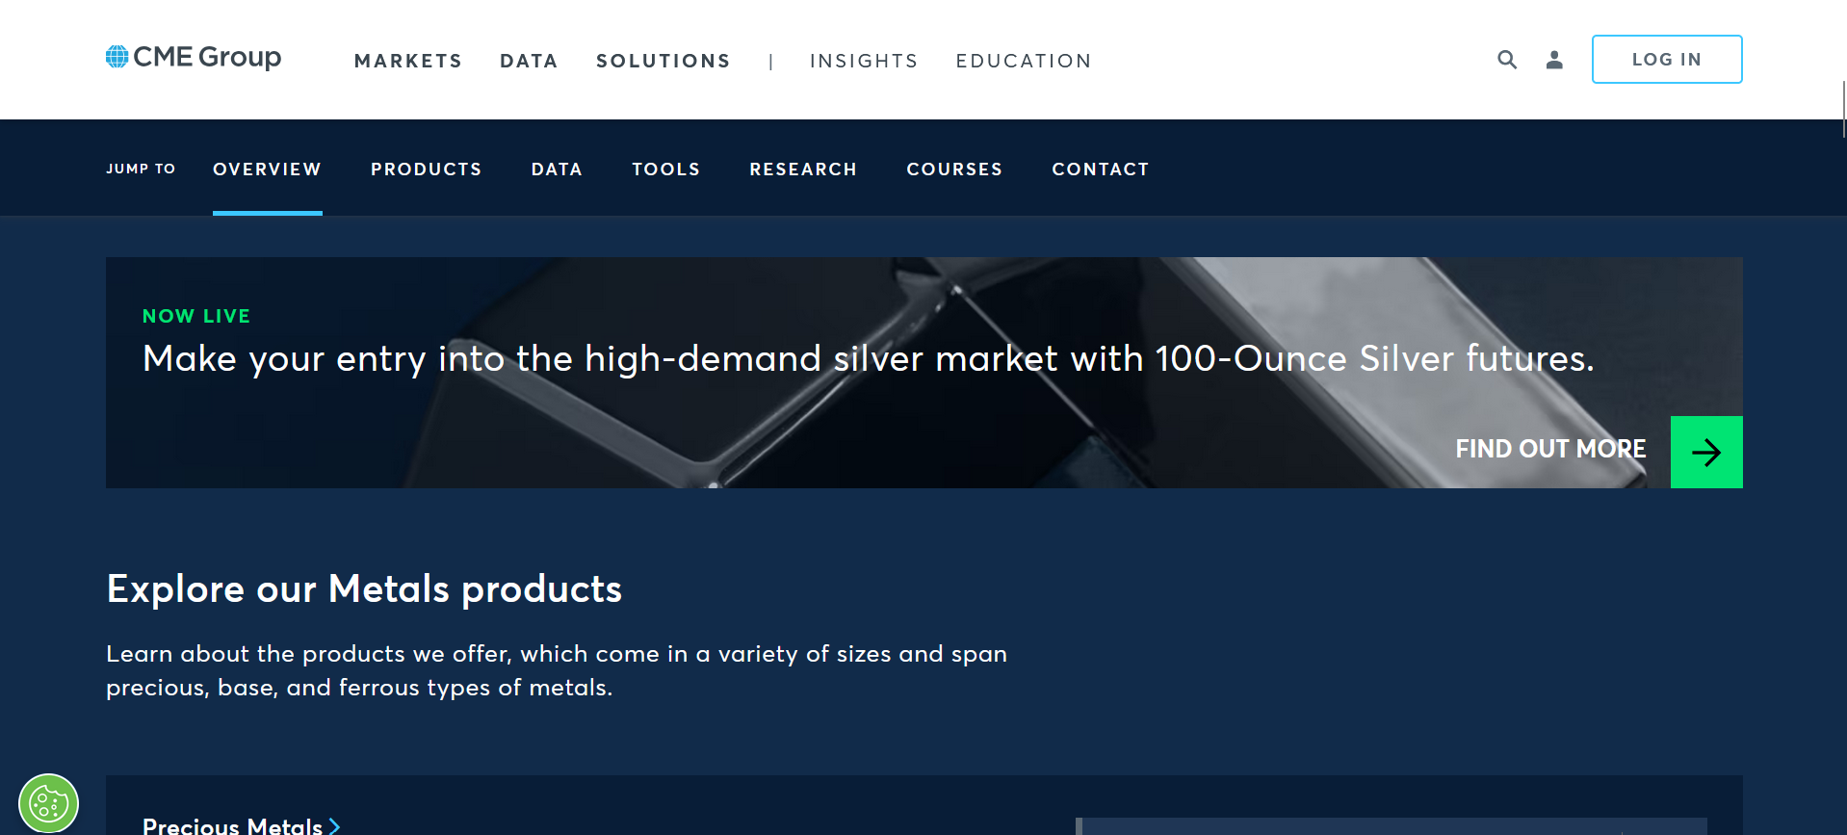This screenshot has width=1847, height=835.
Task: Open the Insights menu
Action: click(x=864, y=61)
